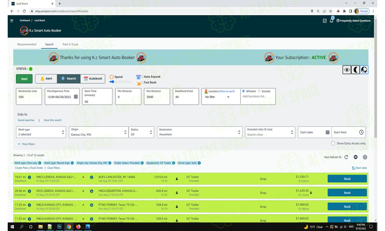Open the Locations No filter dropdown
Image resolution: width=385 pixels, height=231 pixels.
pyautogui.click(x=217, y=97)
